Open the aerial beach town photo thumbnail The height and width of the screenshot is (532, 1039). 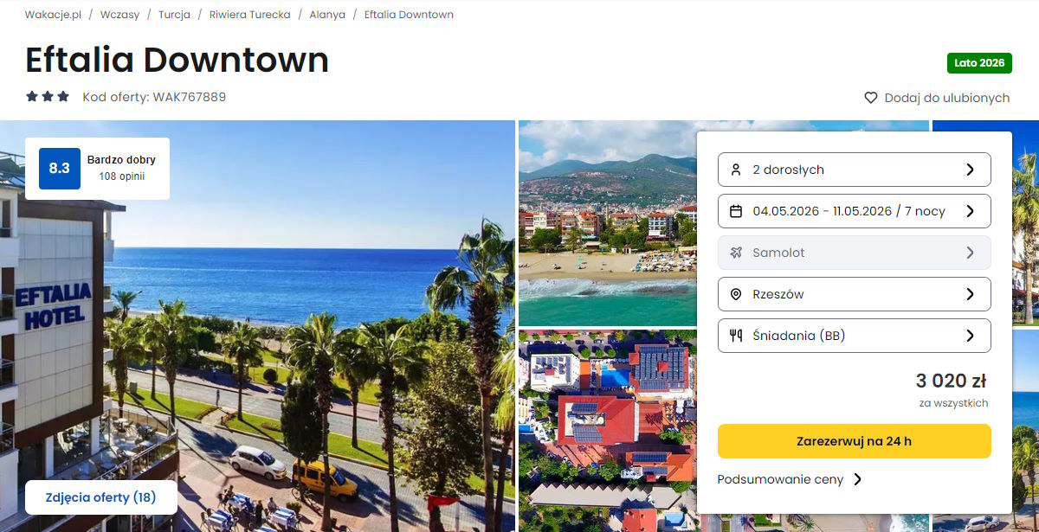607,222
